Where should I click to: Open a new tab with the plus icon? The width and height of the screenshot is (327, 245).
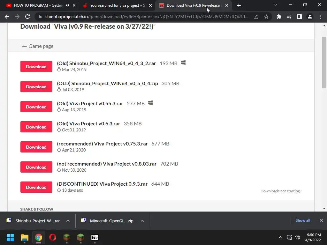coord(239,5)
